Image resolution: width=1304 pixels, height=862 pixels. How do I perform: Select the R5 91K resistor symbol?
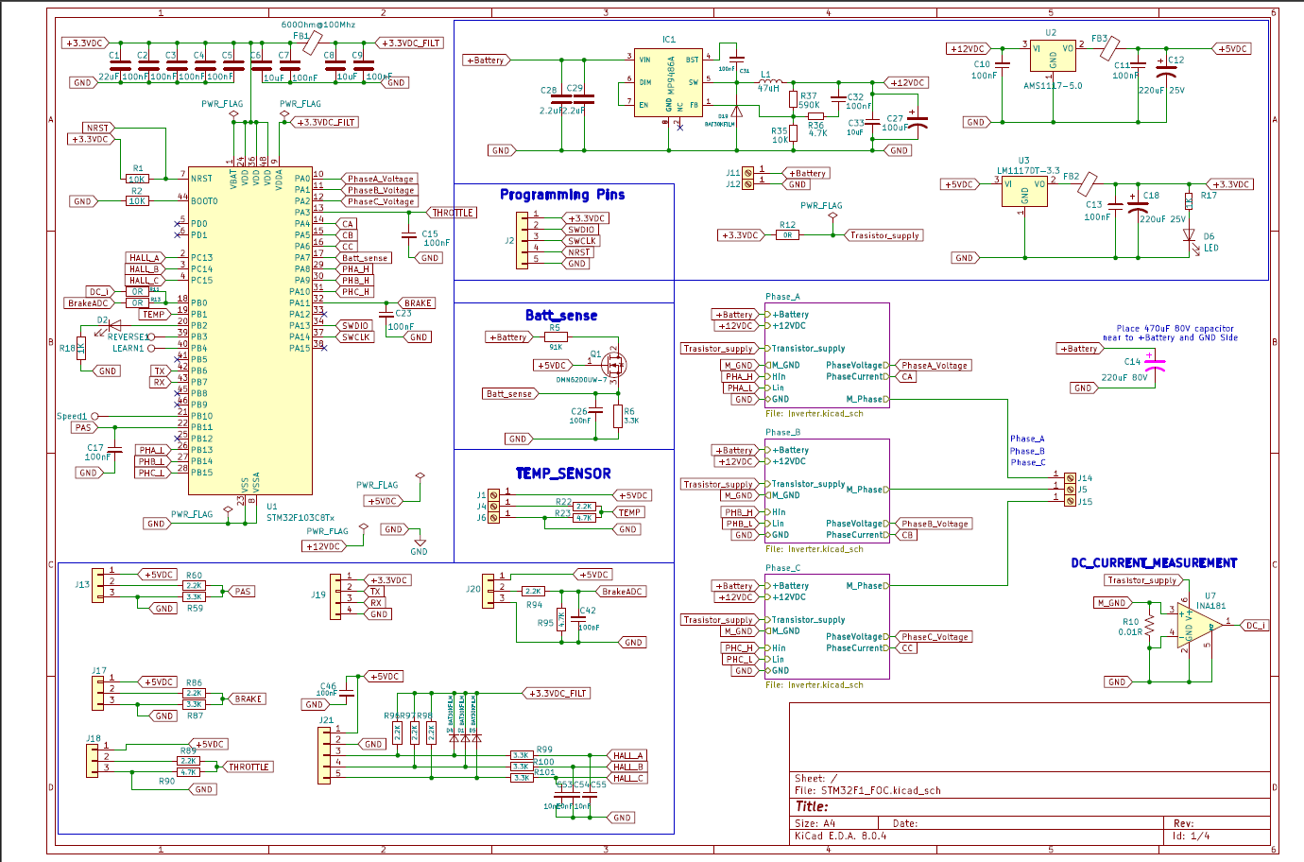(x=557, y=337)
